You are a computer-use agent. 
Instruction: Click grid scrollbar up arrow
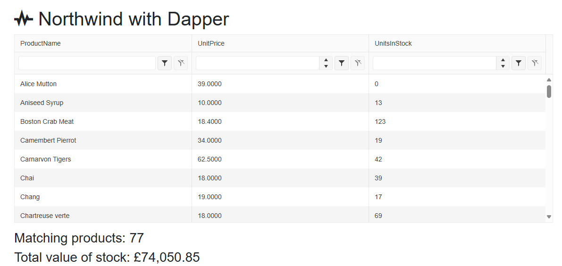549,80
